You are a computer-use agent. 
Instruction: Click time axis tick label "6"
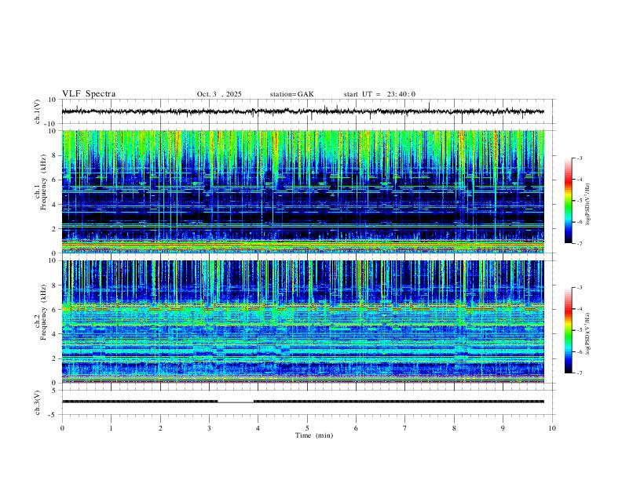coord(357,428)
